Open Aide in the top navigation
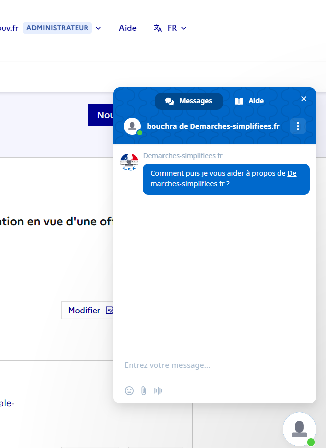 [x=128, y=28]
